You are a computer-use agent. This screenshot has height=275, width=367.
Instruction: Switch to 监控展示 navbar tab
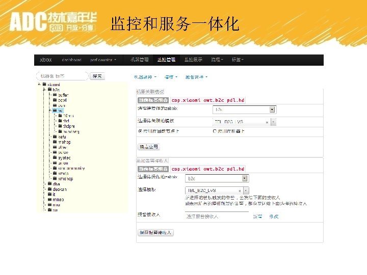pos(193,60)
